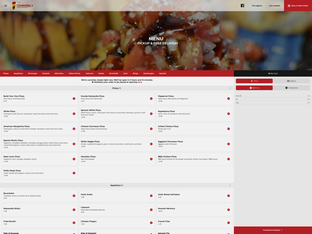Add Mussels Marinara with plus icon
The width and height of the screenshot is (312, 234).
tap(228, 210)
